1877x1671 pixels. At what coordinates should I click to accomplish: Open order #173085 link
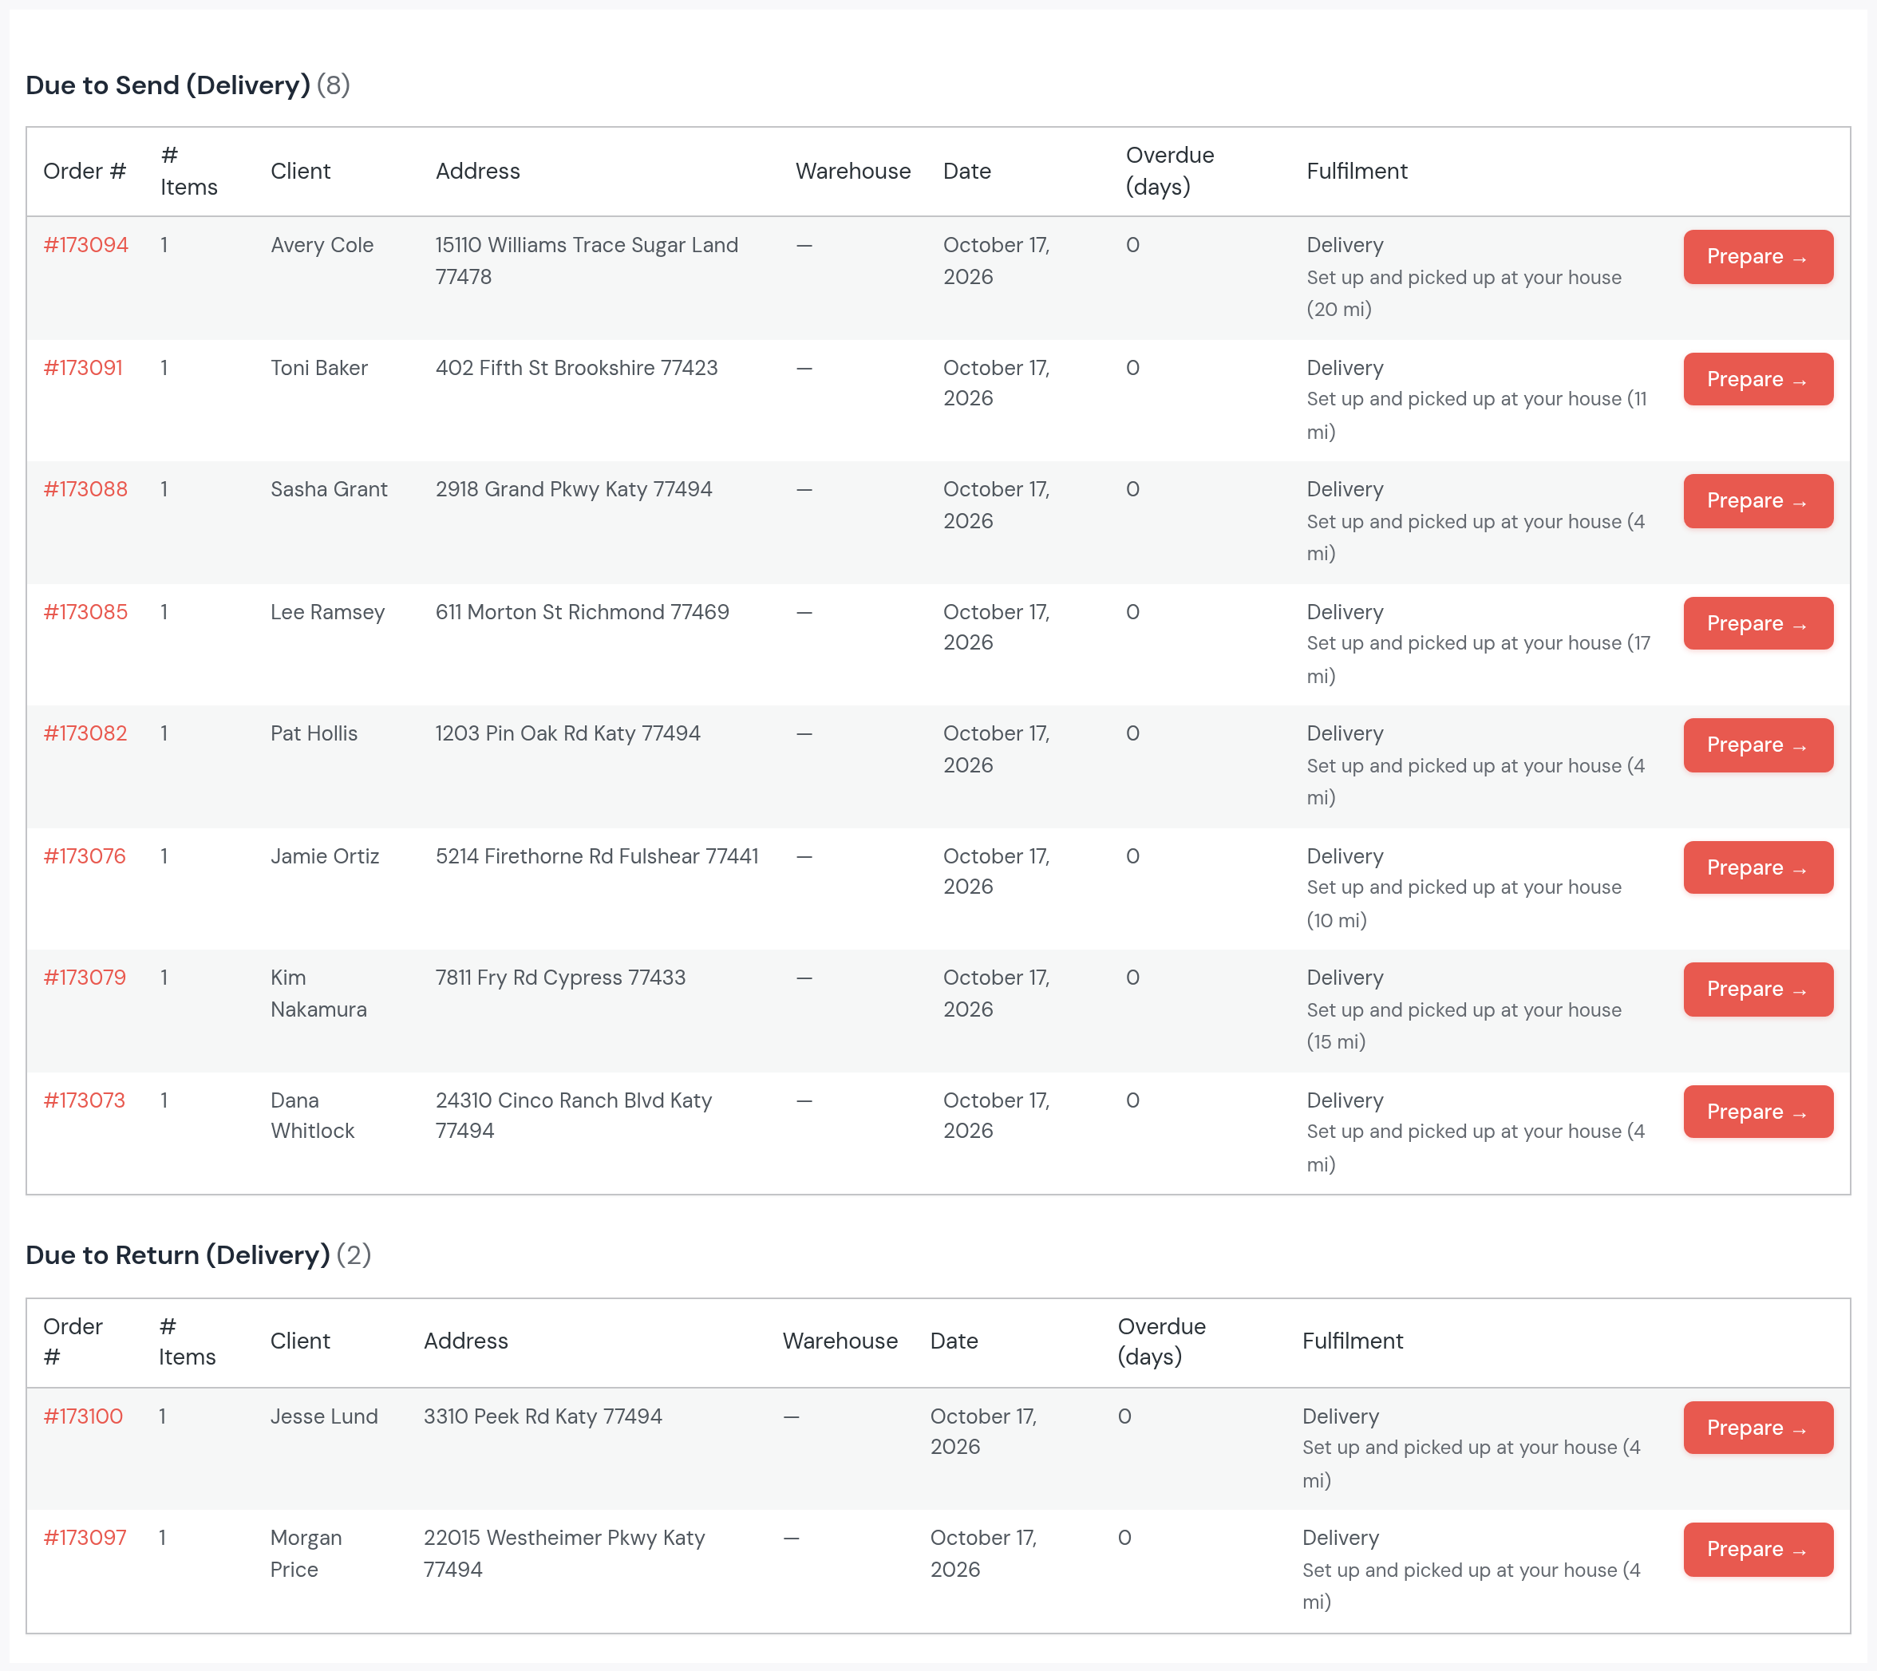(85, 612)
